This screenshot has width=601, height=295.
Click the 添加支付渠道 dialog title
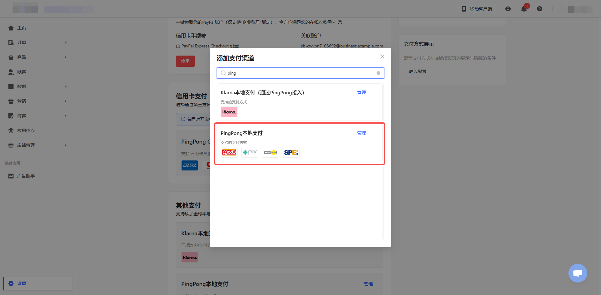tap(235, 58)
